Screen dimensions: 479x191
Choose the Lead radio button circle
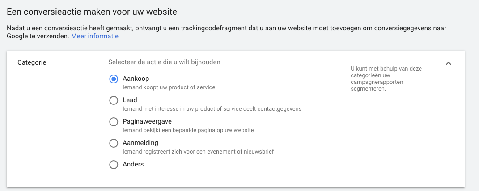[x=114, y=100]
